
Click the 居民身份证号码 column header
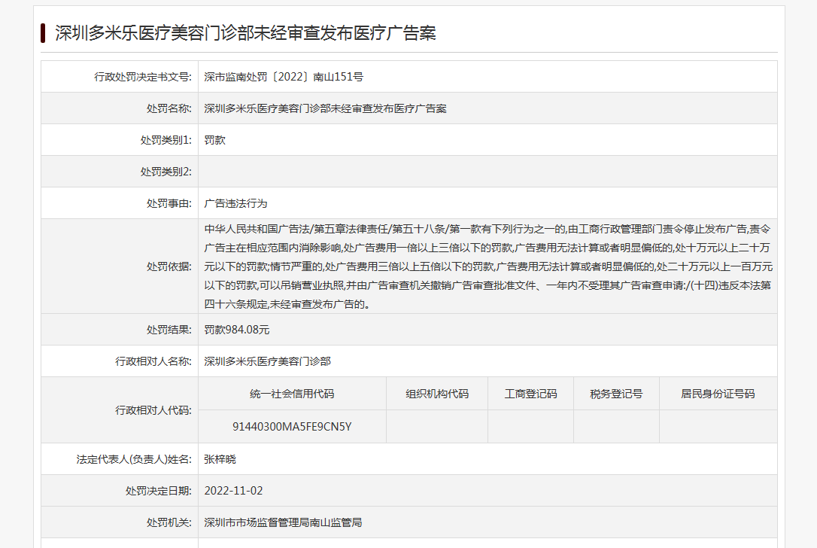tap(718, 394)
